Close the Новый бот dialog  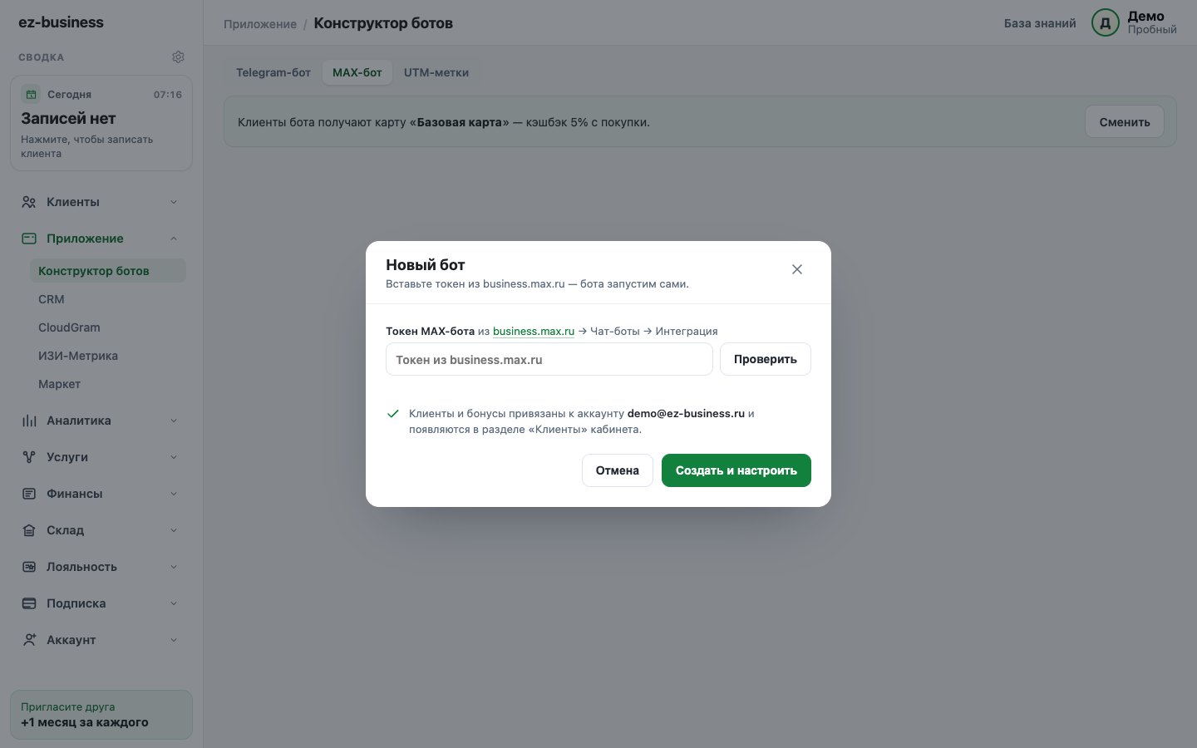click(797, 269)
